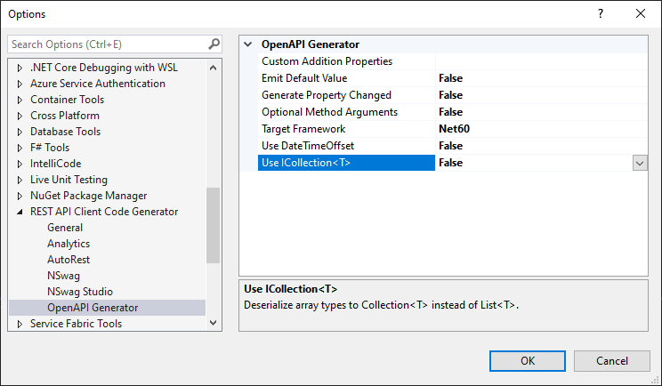This screenshot has width=662, height=386.
Task: Select the NSwag Studio page
Action: pos(80,292)
